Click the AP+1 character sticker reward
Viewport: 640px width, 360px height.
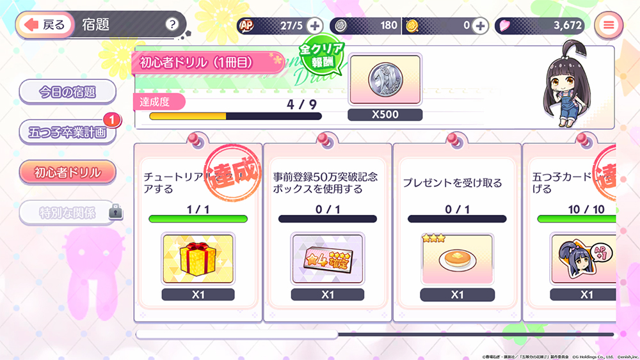click(x=584, y=258)
